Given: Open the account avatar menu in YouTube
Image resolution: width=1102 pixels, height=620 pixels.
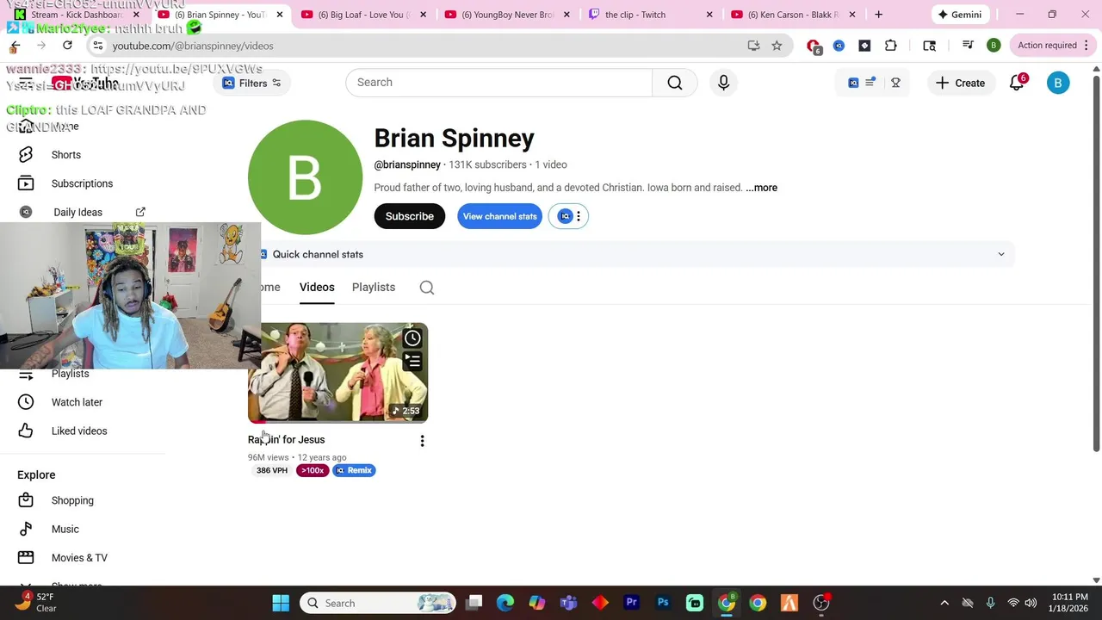Looking at the screenshot, I should point(1058,83).
